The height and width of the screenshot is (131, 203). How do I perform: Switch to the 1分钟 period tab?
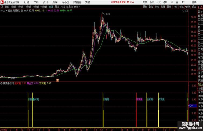pyautogui.click(x=13, y=7)
